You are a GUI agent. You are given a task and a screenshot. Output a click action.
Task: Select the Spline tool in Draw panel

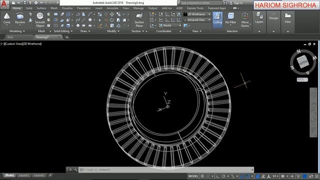[78, 20]
